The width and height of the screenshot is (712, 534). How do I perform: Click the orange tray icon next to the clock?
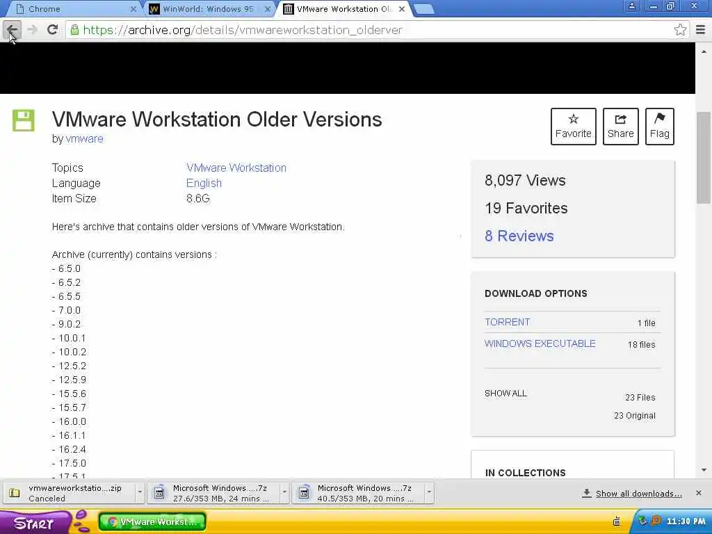pyautogui.click(x=655, y=521)
